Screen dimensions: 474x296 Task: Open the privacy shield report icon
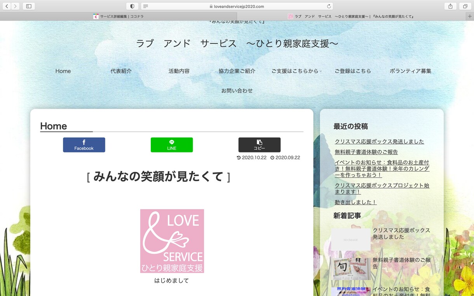(x=132, y=6)
